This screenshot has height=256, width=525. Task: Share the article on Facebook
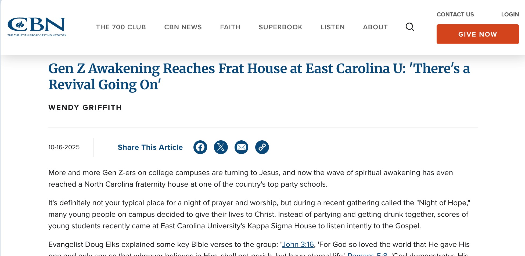[x=200, y=147]
